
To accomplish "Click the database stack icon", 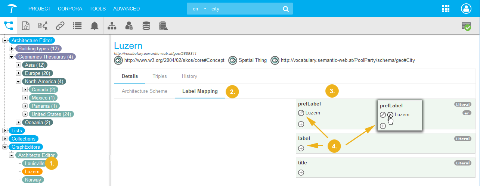I will [x=146, y=26].
